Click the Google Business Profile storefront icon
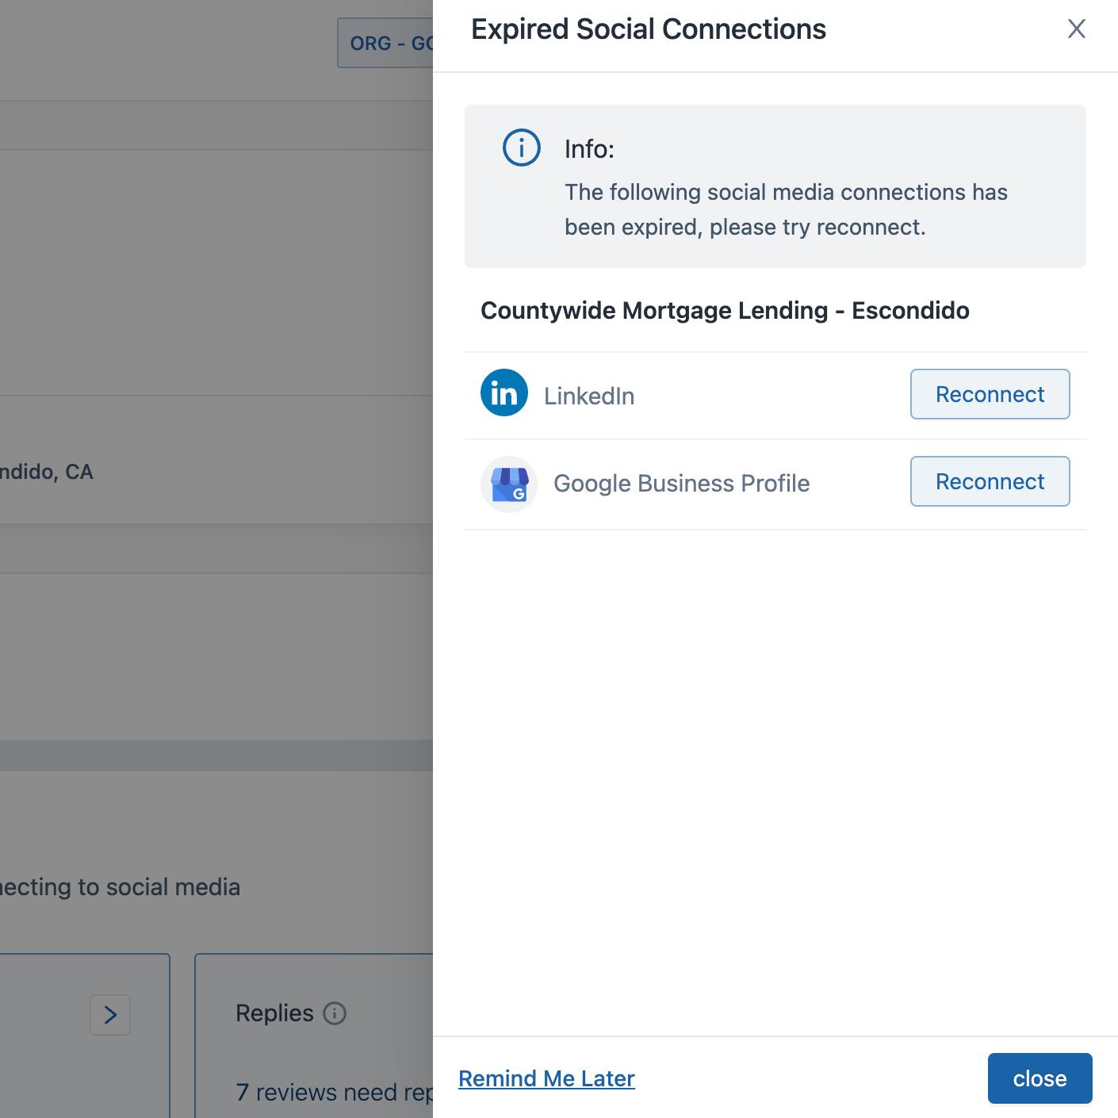 tap(509, 484)
